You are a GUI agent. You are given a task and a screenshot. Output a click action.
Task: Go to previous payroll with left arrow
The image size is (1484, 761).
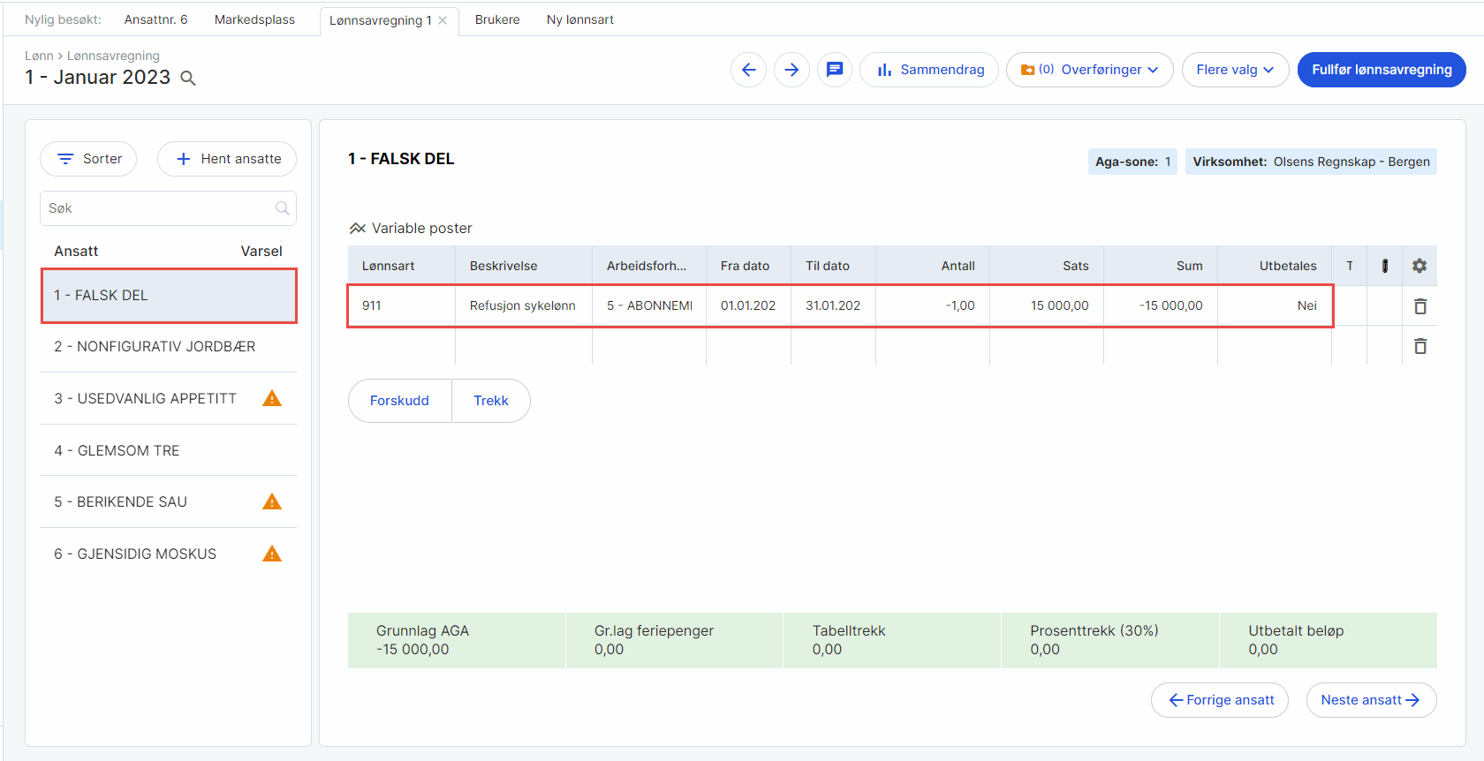click(x=749, y=70)
